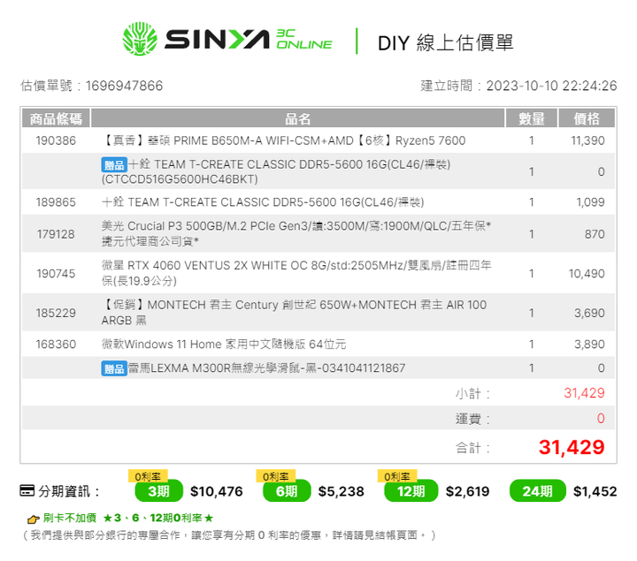Click the price 870
Image resolution: width=637 pixels, height=561 pixels.
[595, 234]
